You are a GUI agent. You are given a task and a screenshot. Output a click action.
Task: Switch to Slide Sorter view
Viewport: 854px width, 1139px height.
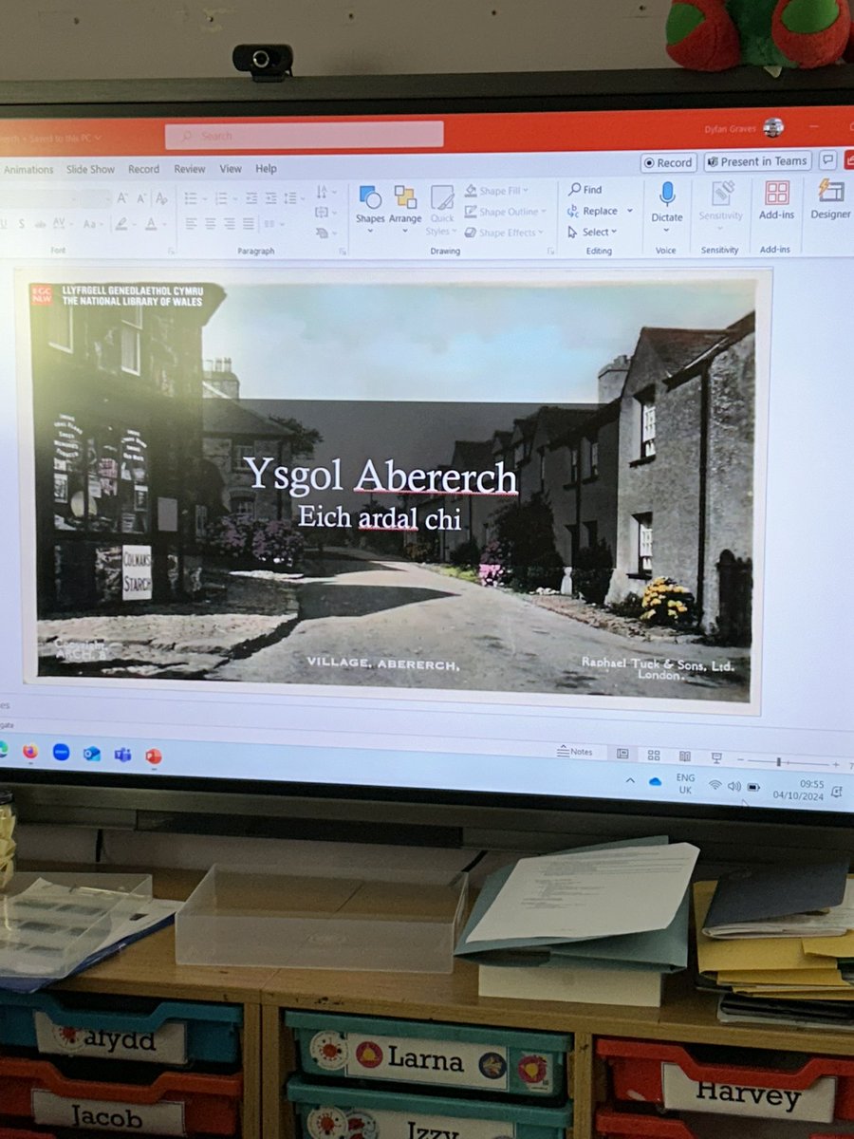coord(654,756)
